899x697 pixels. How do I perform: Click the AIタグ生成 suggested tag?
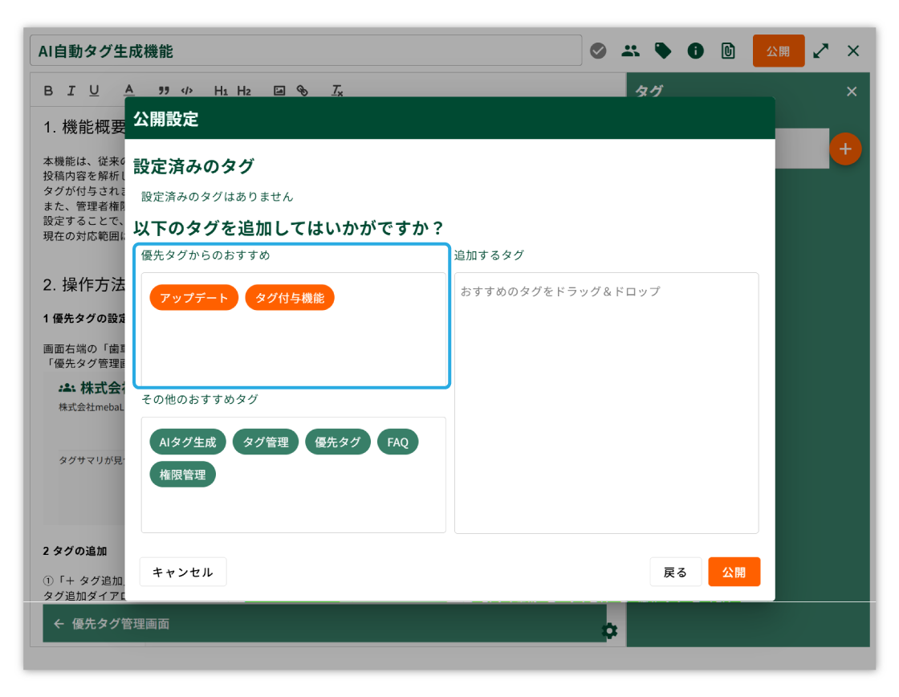coord(188,442)
